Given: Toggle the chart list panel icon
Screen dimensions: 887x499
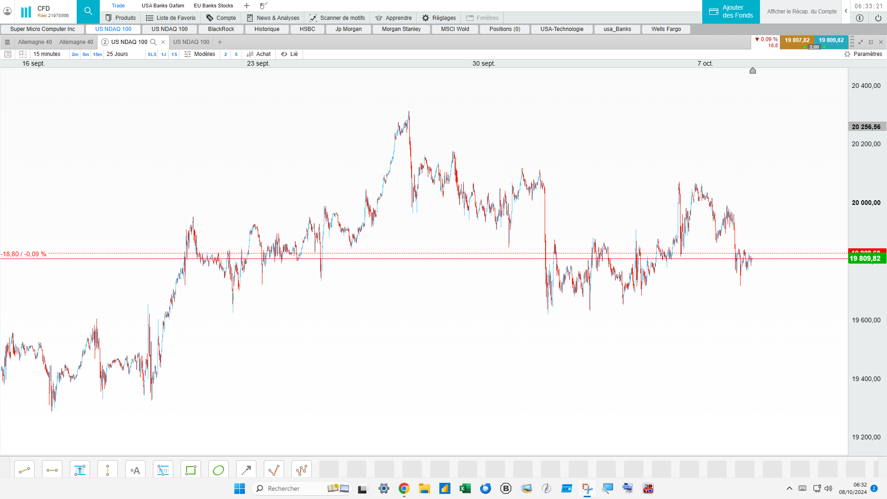Looking at the screenshot, I should point(8,54).
